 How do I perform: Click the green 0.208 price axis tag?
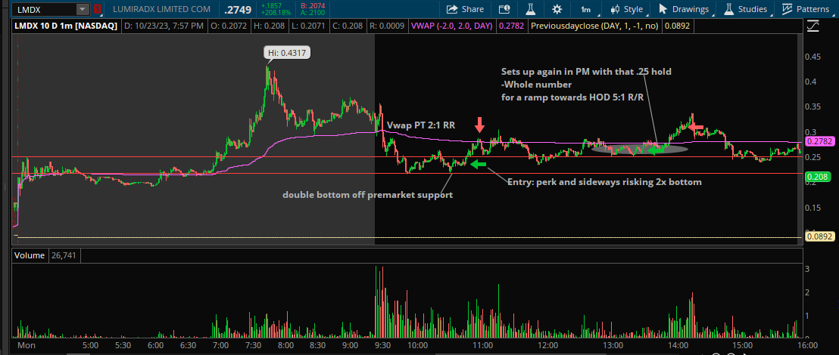click(816, 175)
